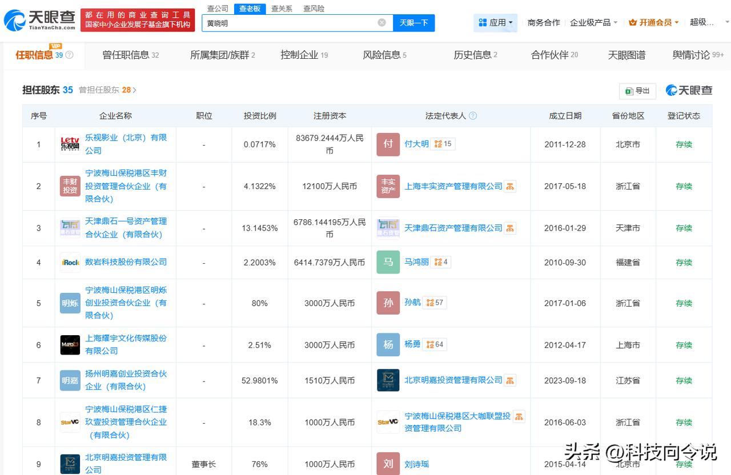Switch to the 查关系 search tab
731x475 pixels.
click(x=282, y=9)
